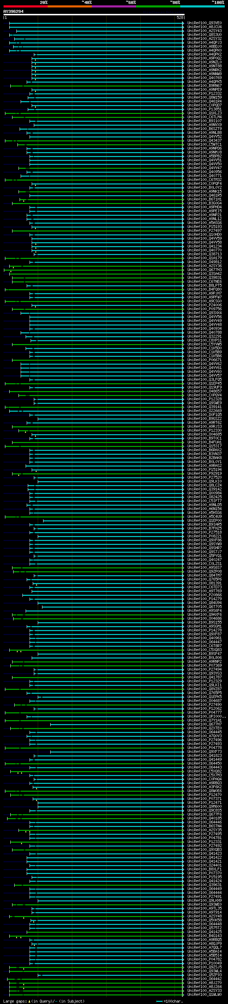Screen dimensions: 228x1004
Task: Select label UniRef100_Q9ZSJ5
Action: click(x=204, y=967)
